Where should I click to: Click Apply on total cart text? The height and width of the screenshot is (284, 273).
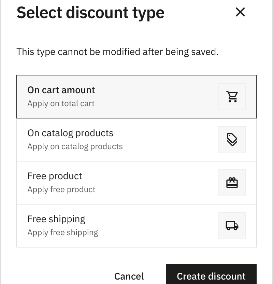tap(61, 103)
